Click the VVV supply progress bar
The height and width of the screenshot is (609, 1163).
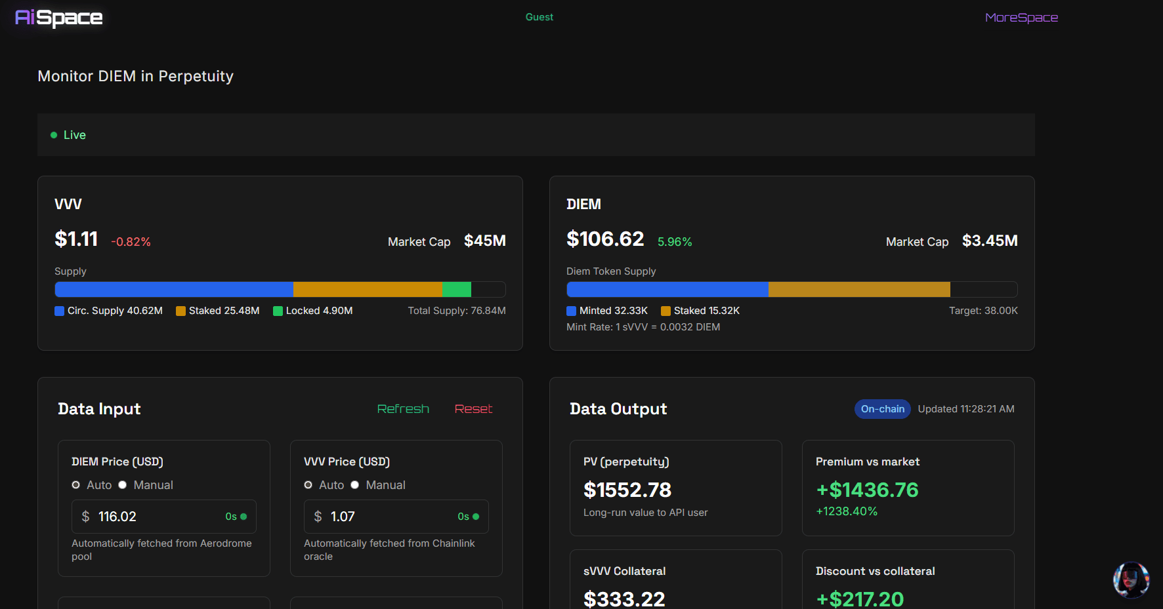280,289
